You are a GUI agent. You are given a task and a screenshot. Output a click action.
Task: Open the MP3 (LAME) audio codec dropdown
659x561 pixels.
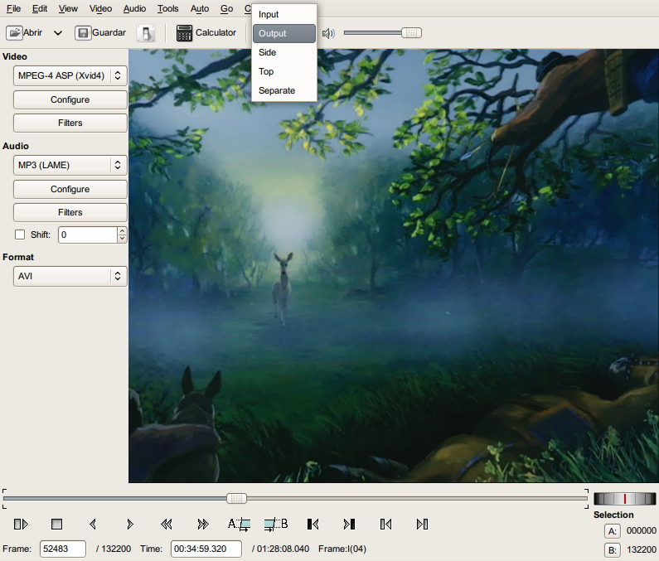(x=70, y=165)
